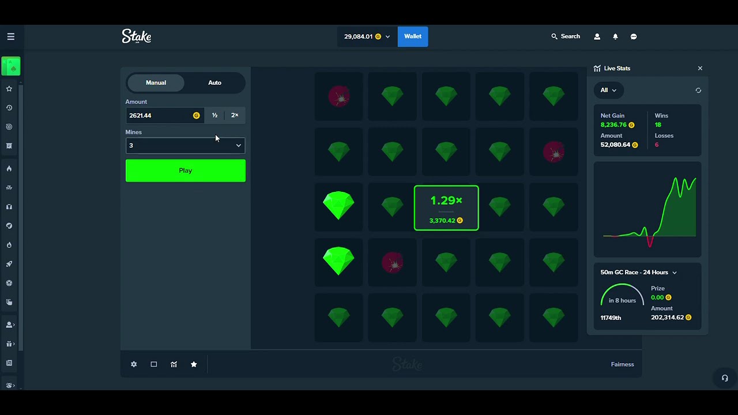Open the chat bubble icon in the header

634,36
